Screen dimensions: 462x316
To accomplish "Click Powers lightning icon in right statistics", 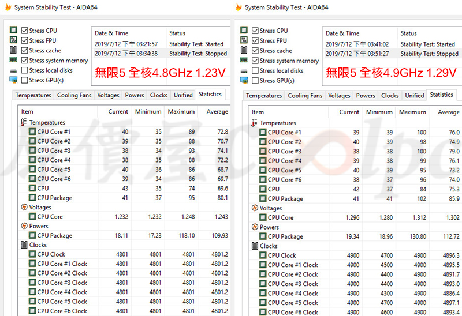I will 255,227.
